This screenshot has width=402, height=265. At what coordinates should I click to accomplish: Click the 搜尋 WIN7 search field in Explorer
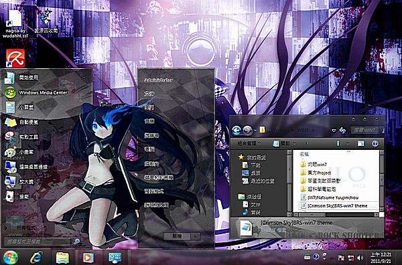pyautogui.click(x=364, y=130)
